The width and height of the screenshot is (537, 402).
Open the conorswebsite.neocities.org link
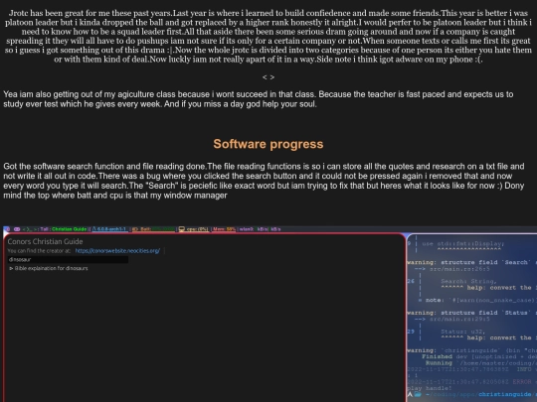click(117, 250)
